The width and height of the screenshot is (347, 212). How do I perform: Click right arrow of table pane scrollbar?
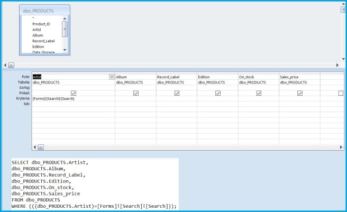click(x=337, y=65)
